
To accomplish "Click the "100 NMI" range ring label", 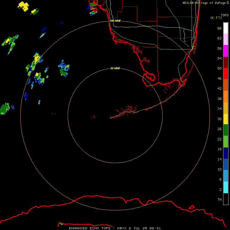I will [x=115, y=21].
